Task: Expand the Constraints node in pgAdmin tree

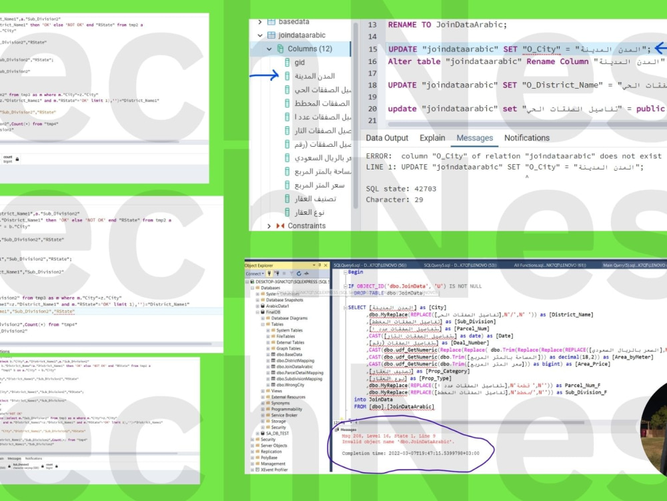Action: 269,226
